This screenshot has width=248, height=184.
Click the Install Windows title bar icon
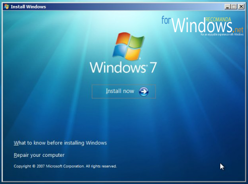coord(6,7)
